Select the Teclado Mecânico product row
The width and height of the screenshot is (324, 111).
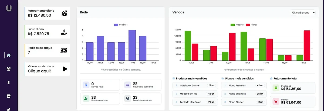195,102
